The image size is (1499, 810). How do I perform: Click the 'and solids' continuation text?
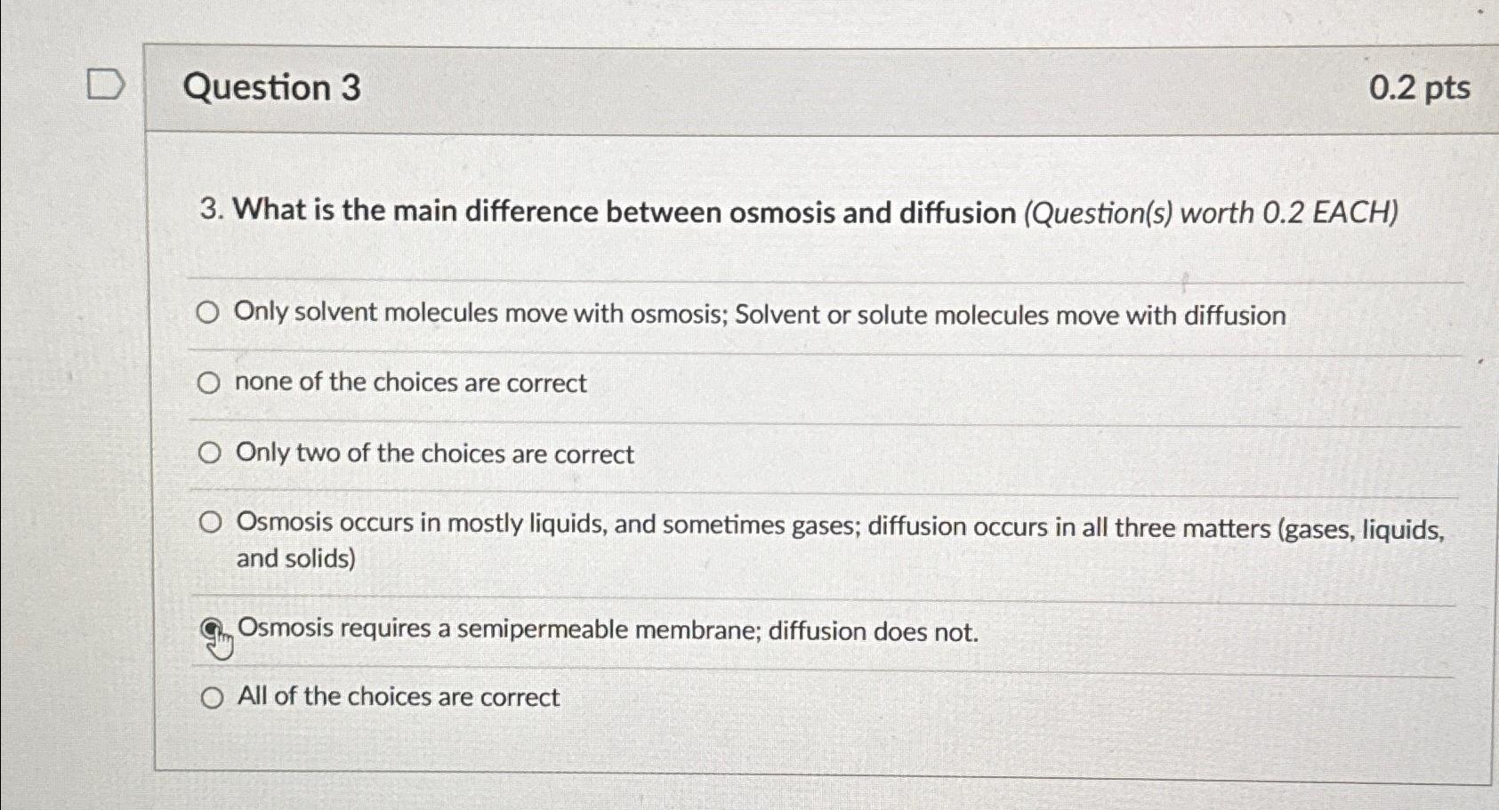point(294,558)
